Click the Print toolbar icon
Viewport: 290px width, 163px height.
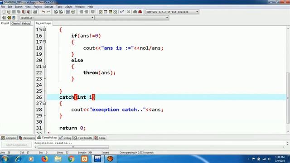click(35, 12)
